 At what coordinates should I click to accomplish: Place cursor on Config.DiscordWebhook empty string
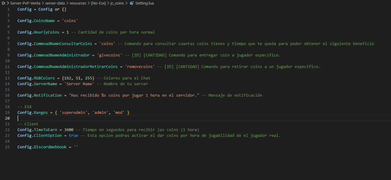click(x=76, y=147)
